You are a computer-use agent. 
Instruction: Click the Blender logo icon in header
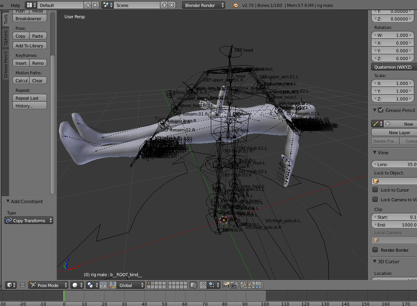235,5
